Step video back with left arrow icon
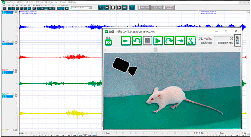This screenshot has width=251, height=137. pos(125,41)
